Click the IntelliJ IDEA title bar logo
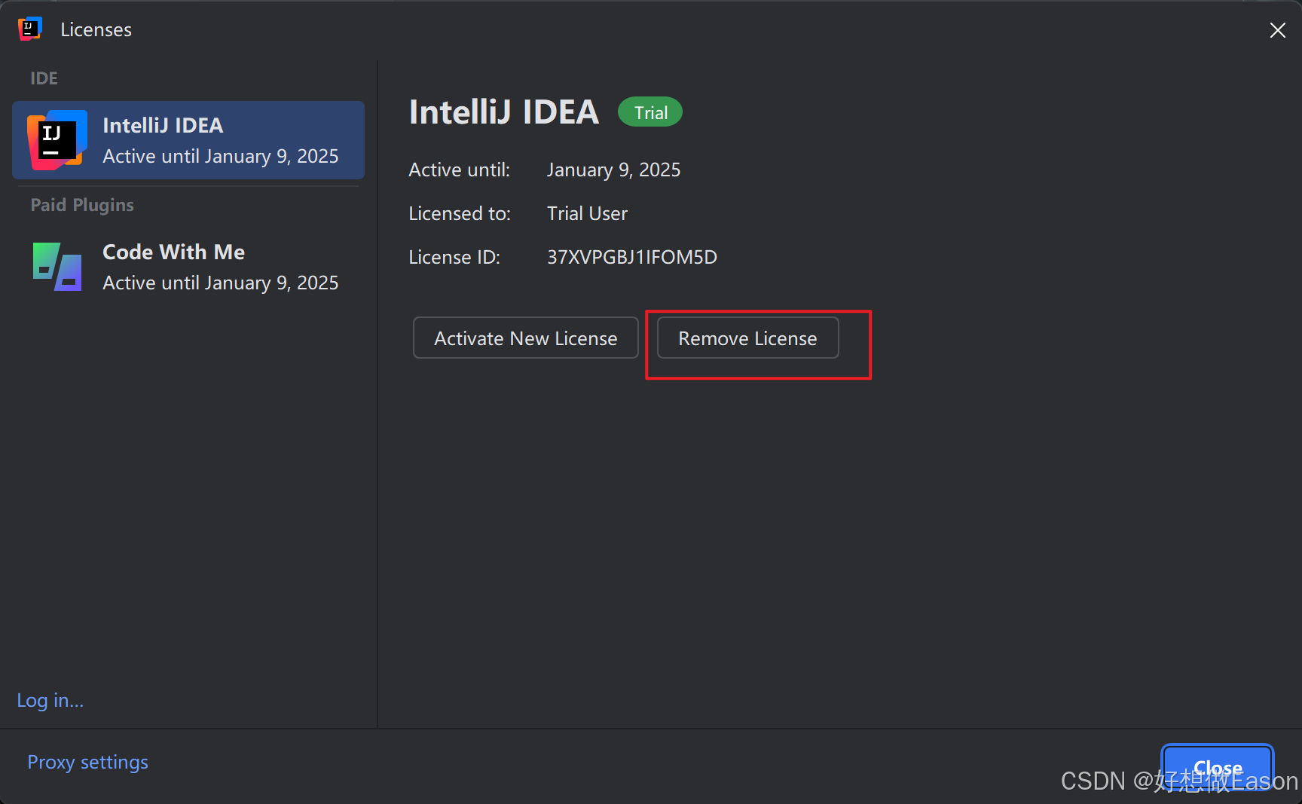This screenshot has height=804, width=1302. tap(29, 29)
